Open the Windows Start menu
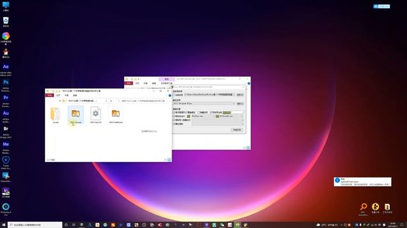 click(4, 225)
